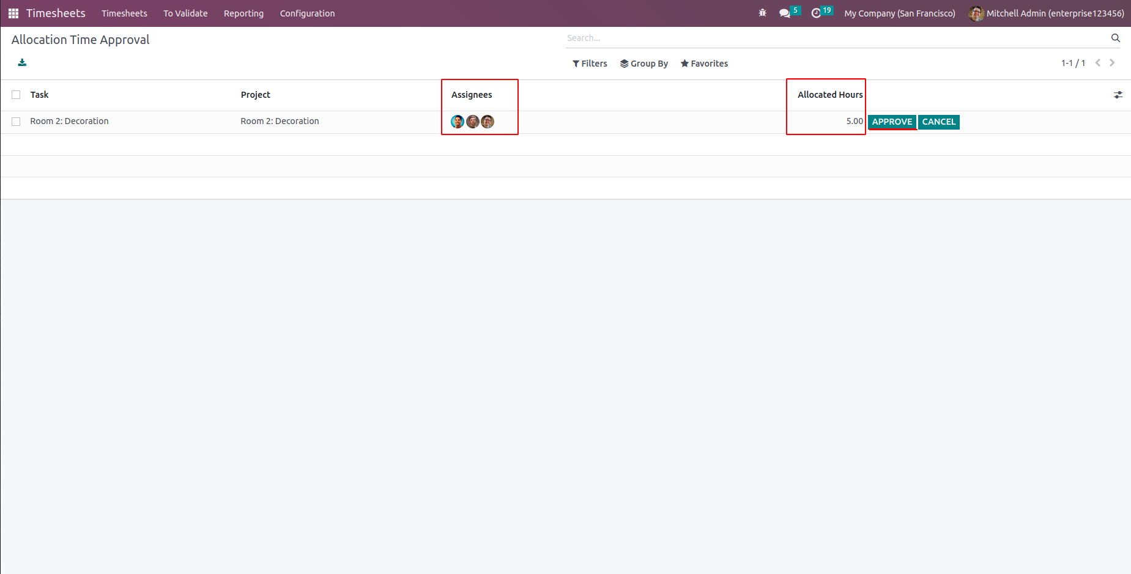Open the Timesheets menu item
This screenshot has height=574, width=1131.
[124, 13]
